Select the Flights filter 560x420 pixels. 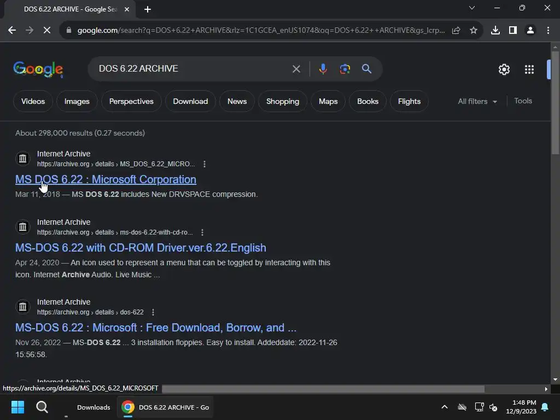coord(409,101)
